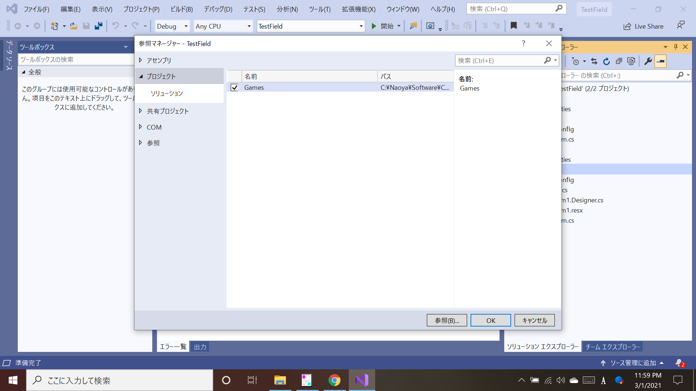The width and height of the screenshot is (696, 391).
Task: Expand the COM category
Action: 141,127
